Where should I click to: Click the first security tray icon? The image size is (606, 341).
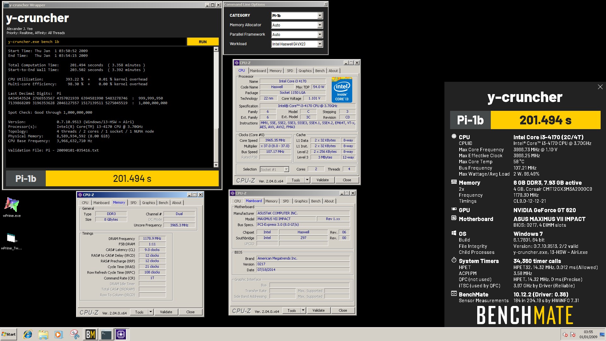565,335
